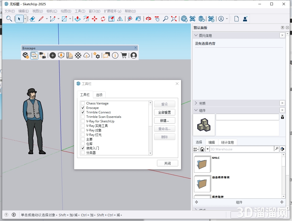Collapse the 图元信息 panel

pos(196,35)
